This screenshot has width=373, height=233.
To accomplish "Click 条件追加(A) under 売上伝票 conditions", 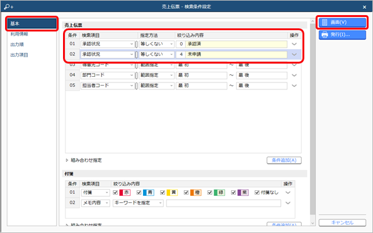I will 284,160.
